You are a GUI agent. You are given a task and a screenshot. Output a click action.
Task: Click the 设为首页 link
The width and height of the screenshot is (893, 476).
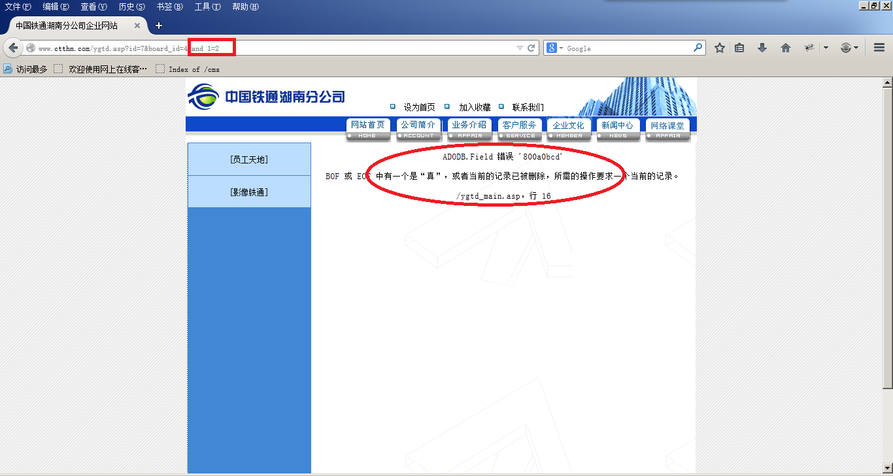(x=419, y=107)
